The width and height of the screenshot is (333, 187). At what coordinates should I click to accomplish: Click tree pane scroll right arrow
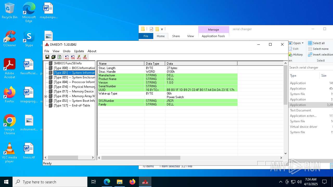pyautogui.click(x=93, y=158)
